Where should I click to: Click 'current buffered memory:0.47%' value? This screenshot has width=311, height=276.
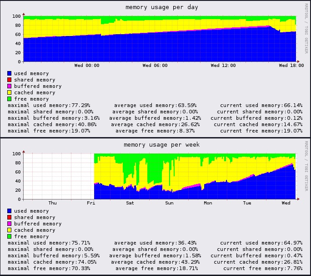coord(256,256)
